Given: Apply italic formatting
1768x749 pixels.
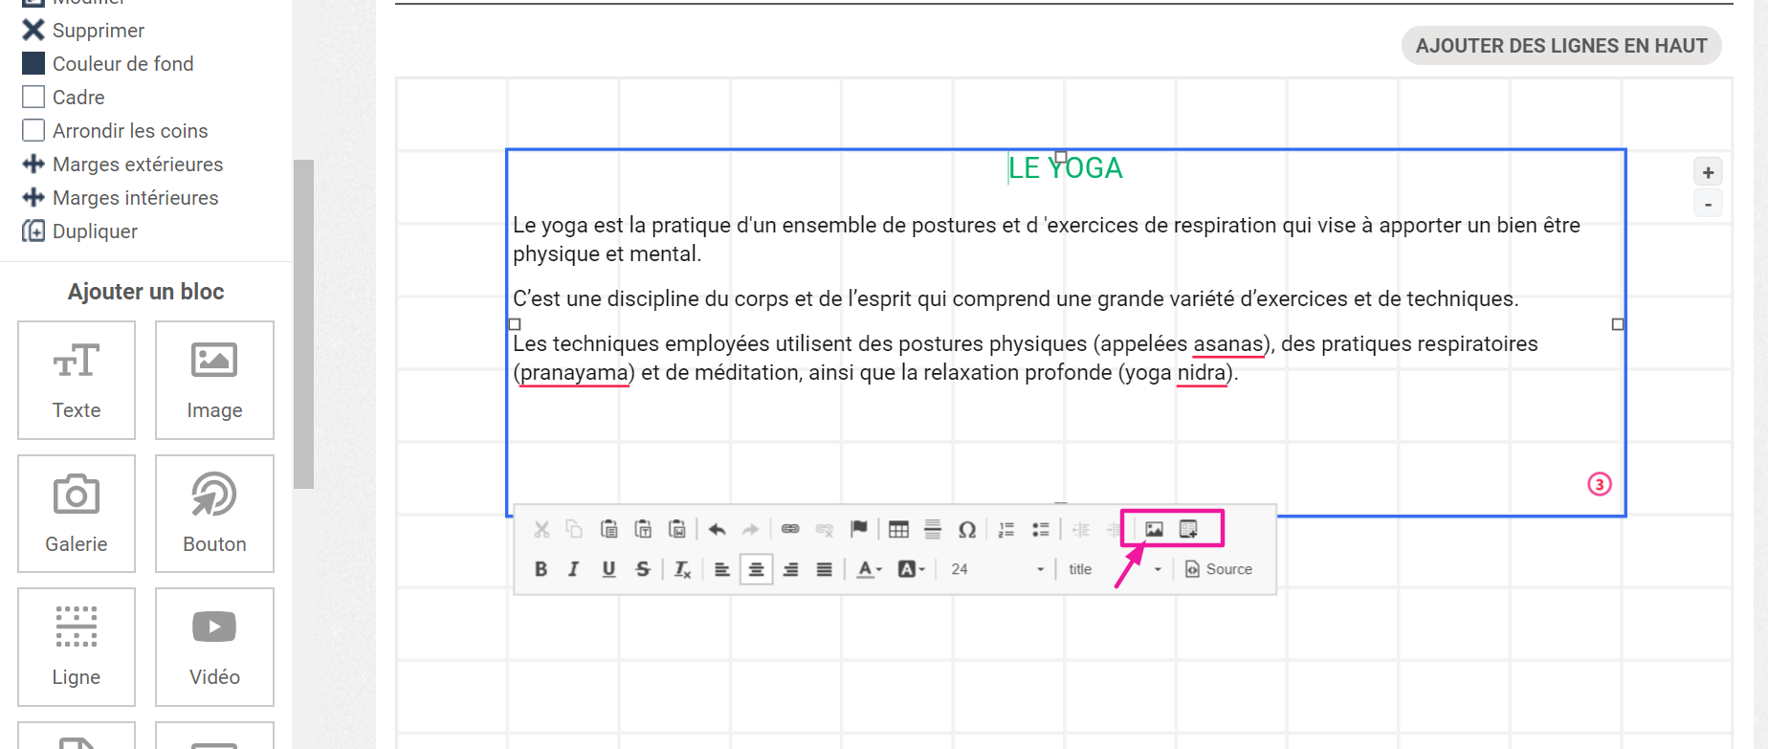Looking at the screenshot, I should [573, 569].
